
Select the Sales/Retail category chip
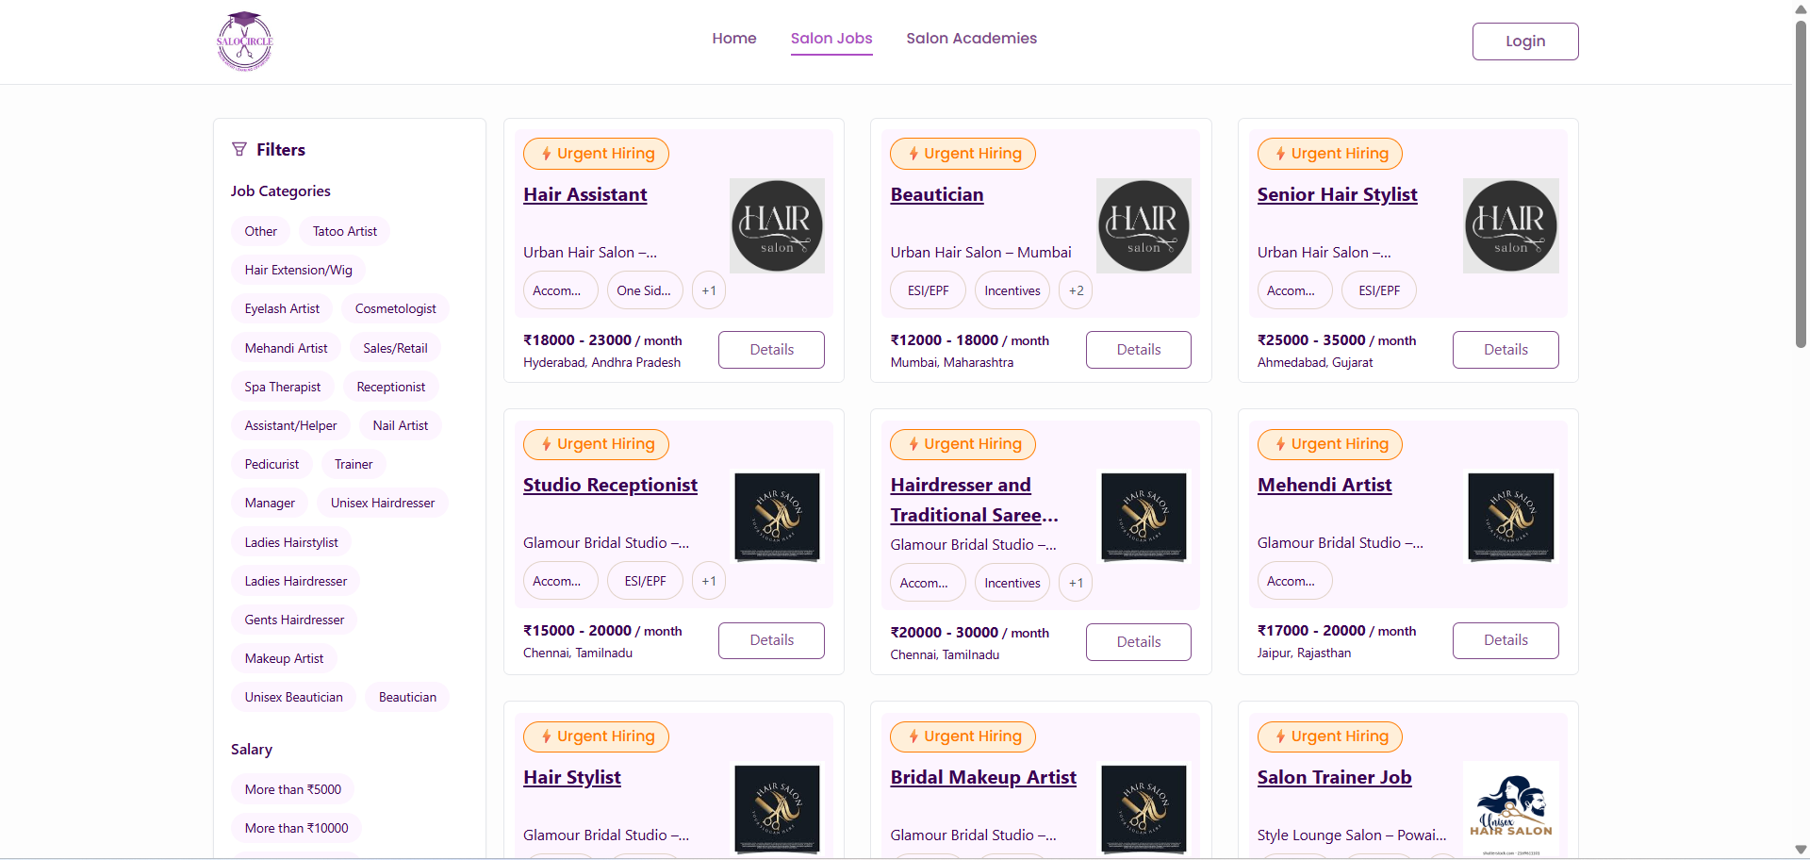pos(396,348)
